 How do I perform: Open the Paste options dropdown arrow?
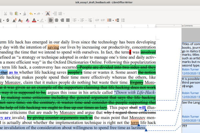coord(20,14)
